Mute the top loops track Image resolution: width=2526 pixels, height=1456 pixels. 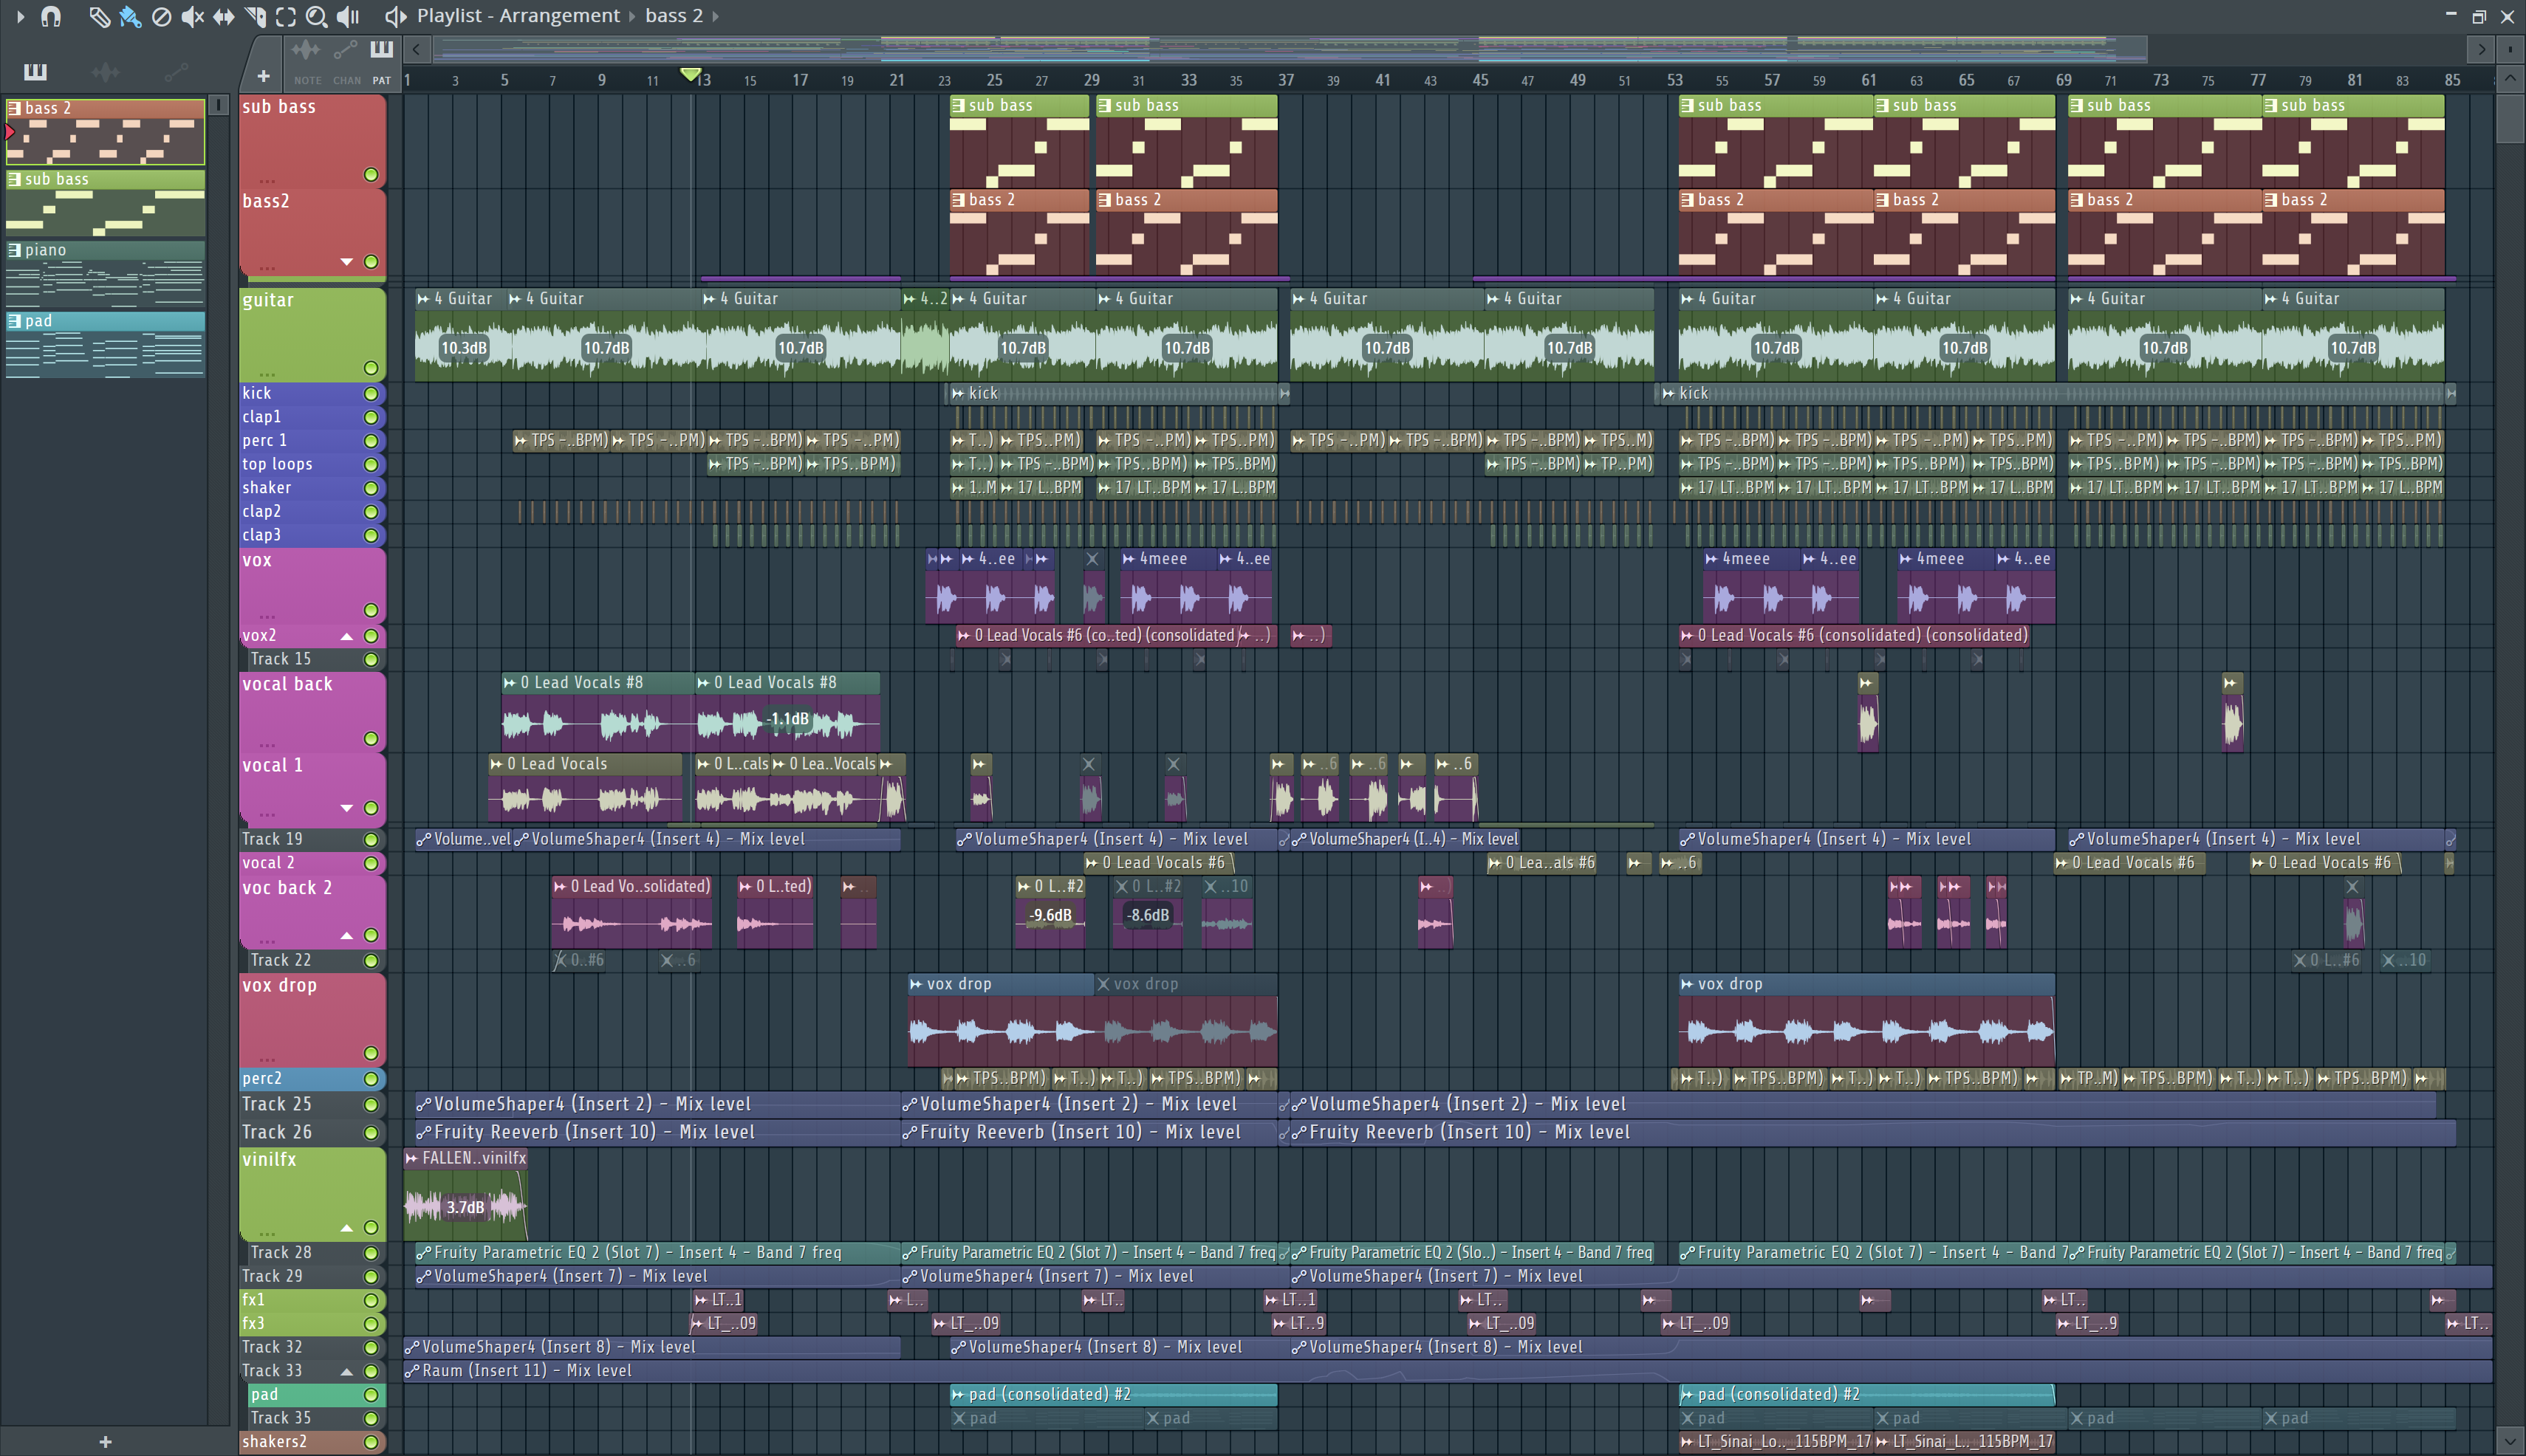tap(372, 464)
